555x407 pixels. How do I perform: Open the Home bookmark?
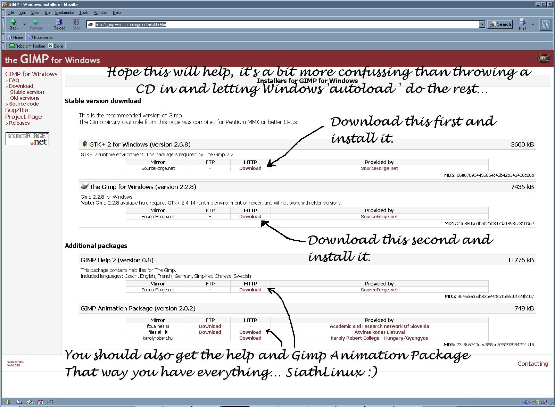15,37
